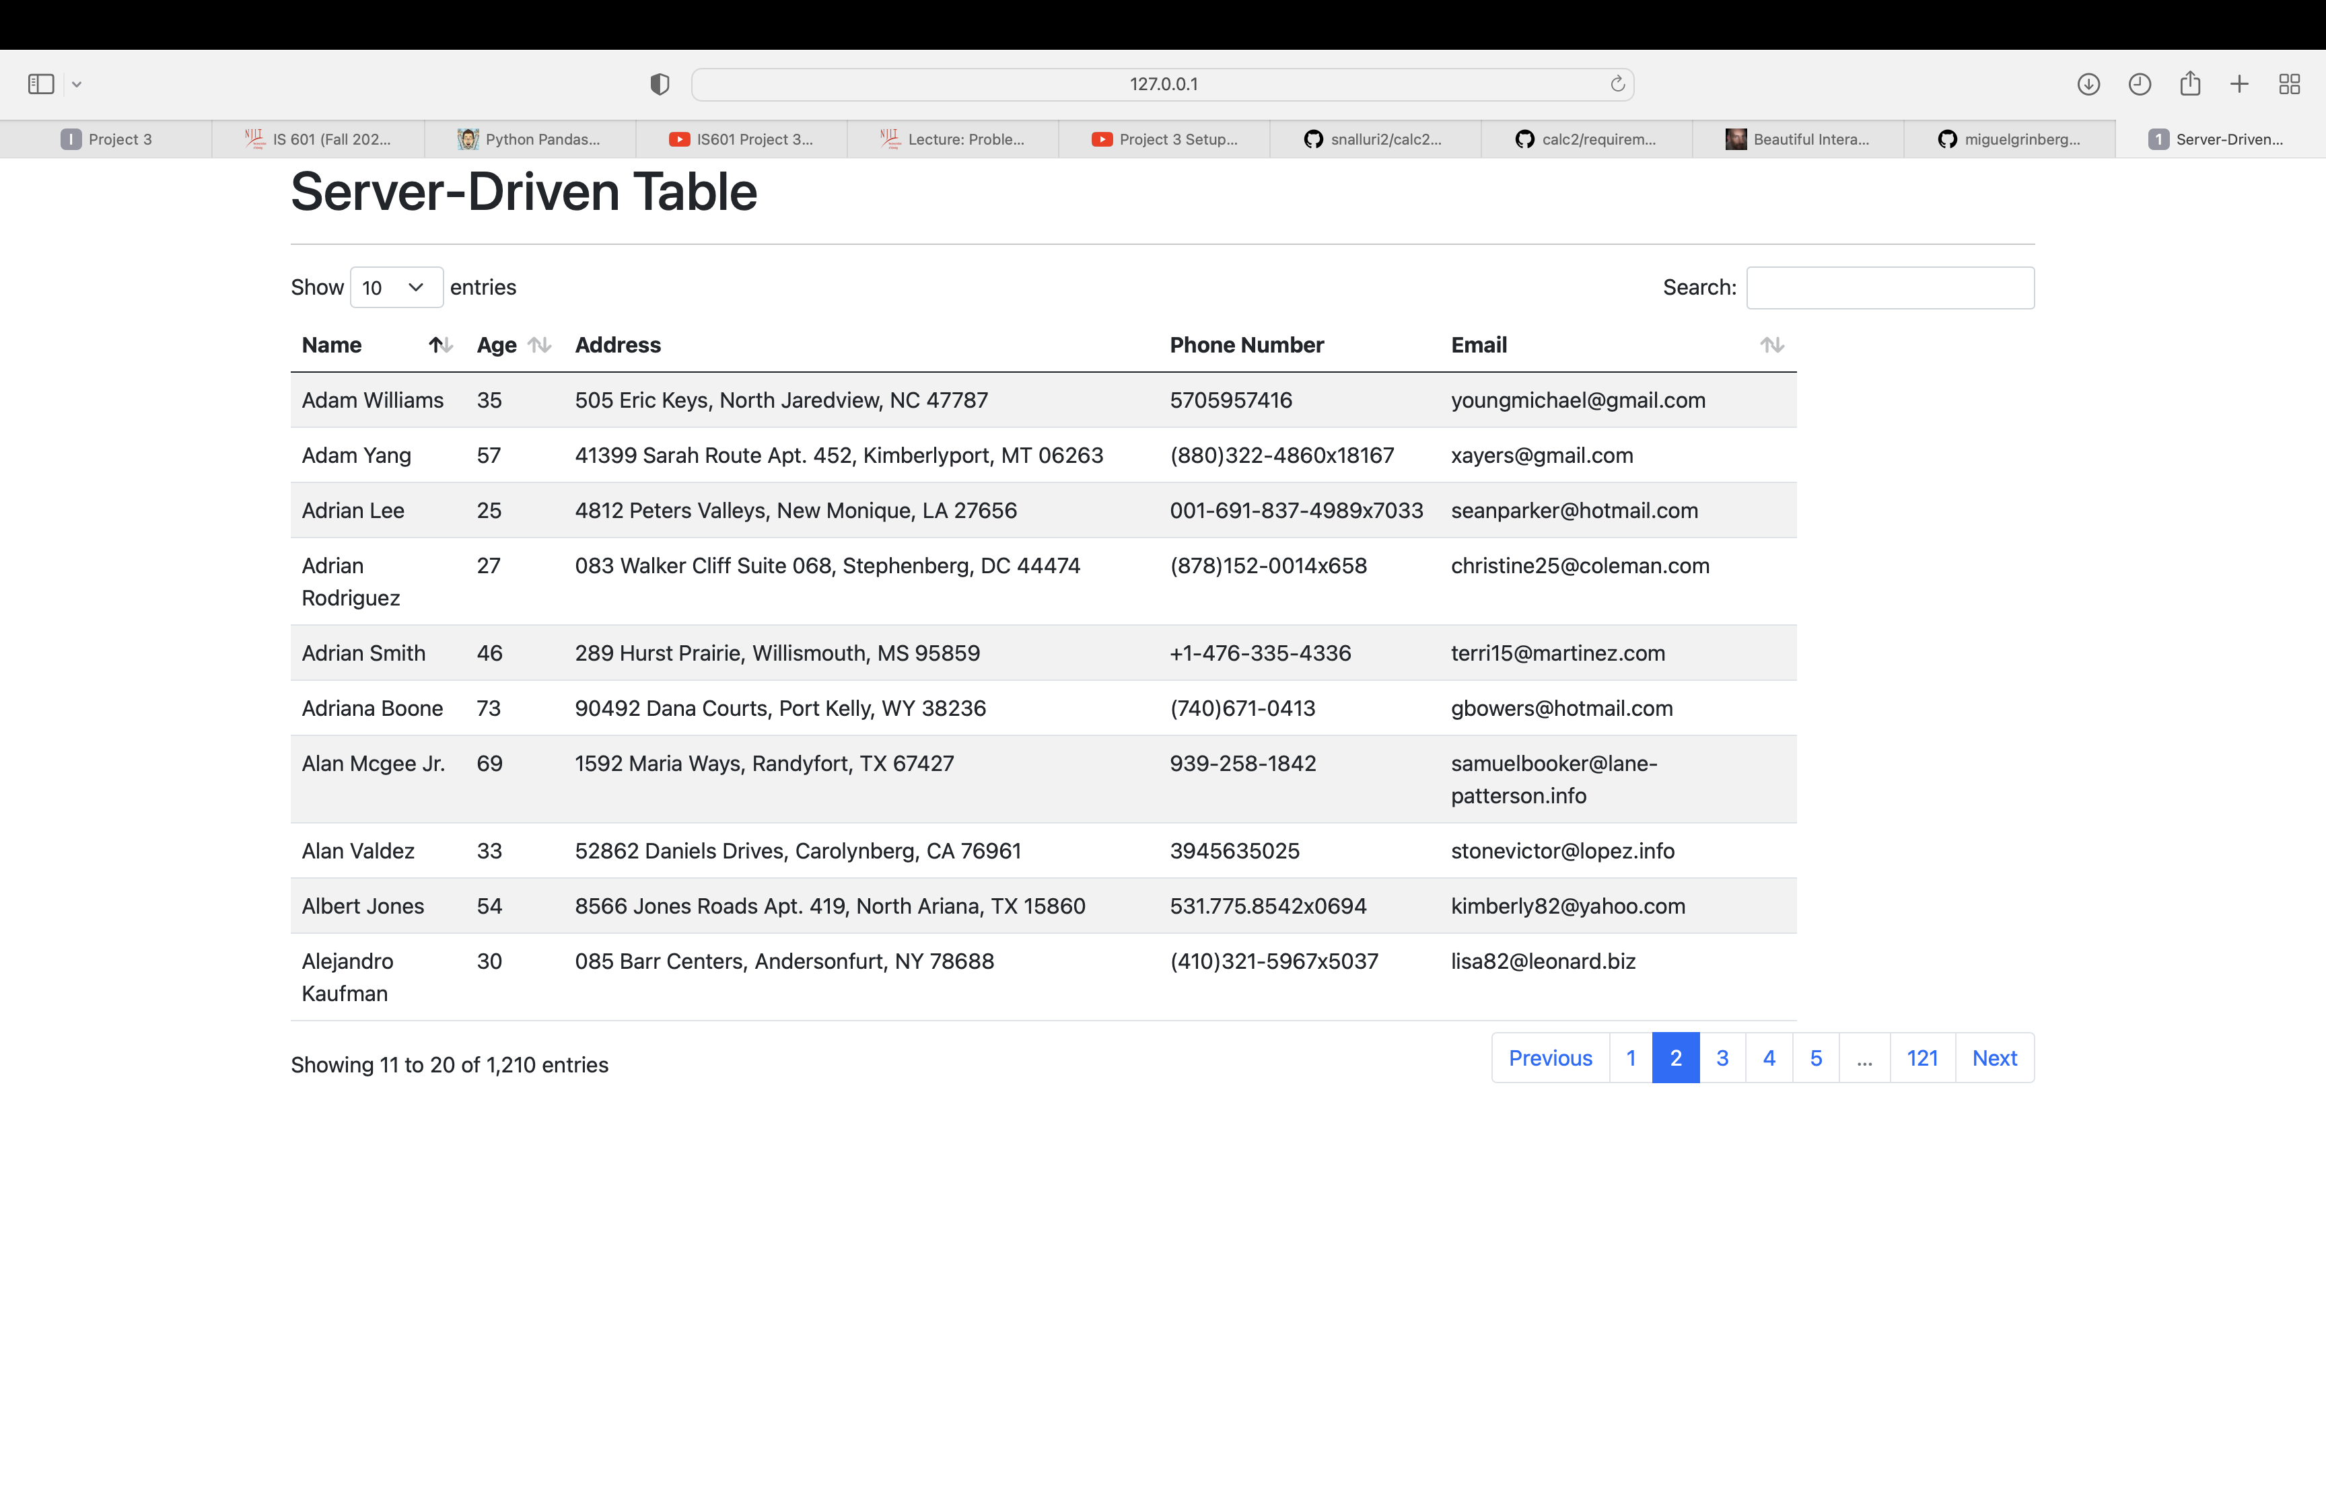Toggle sorting on the Age column

[x=540, y=344]
